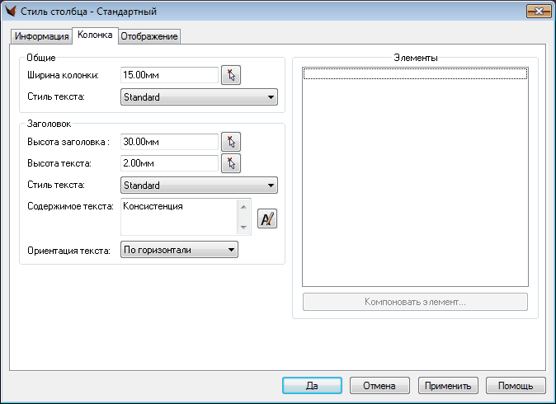Switch to the Отображение tab

pos(149,36)
